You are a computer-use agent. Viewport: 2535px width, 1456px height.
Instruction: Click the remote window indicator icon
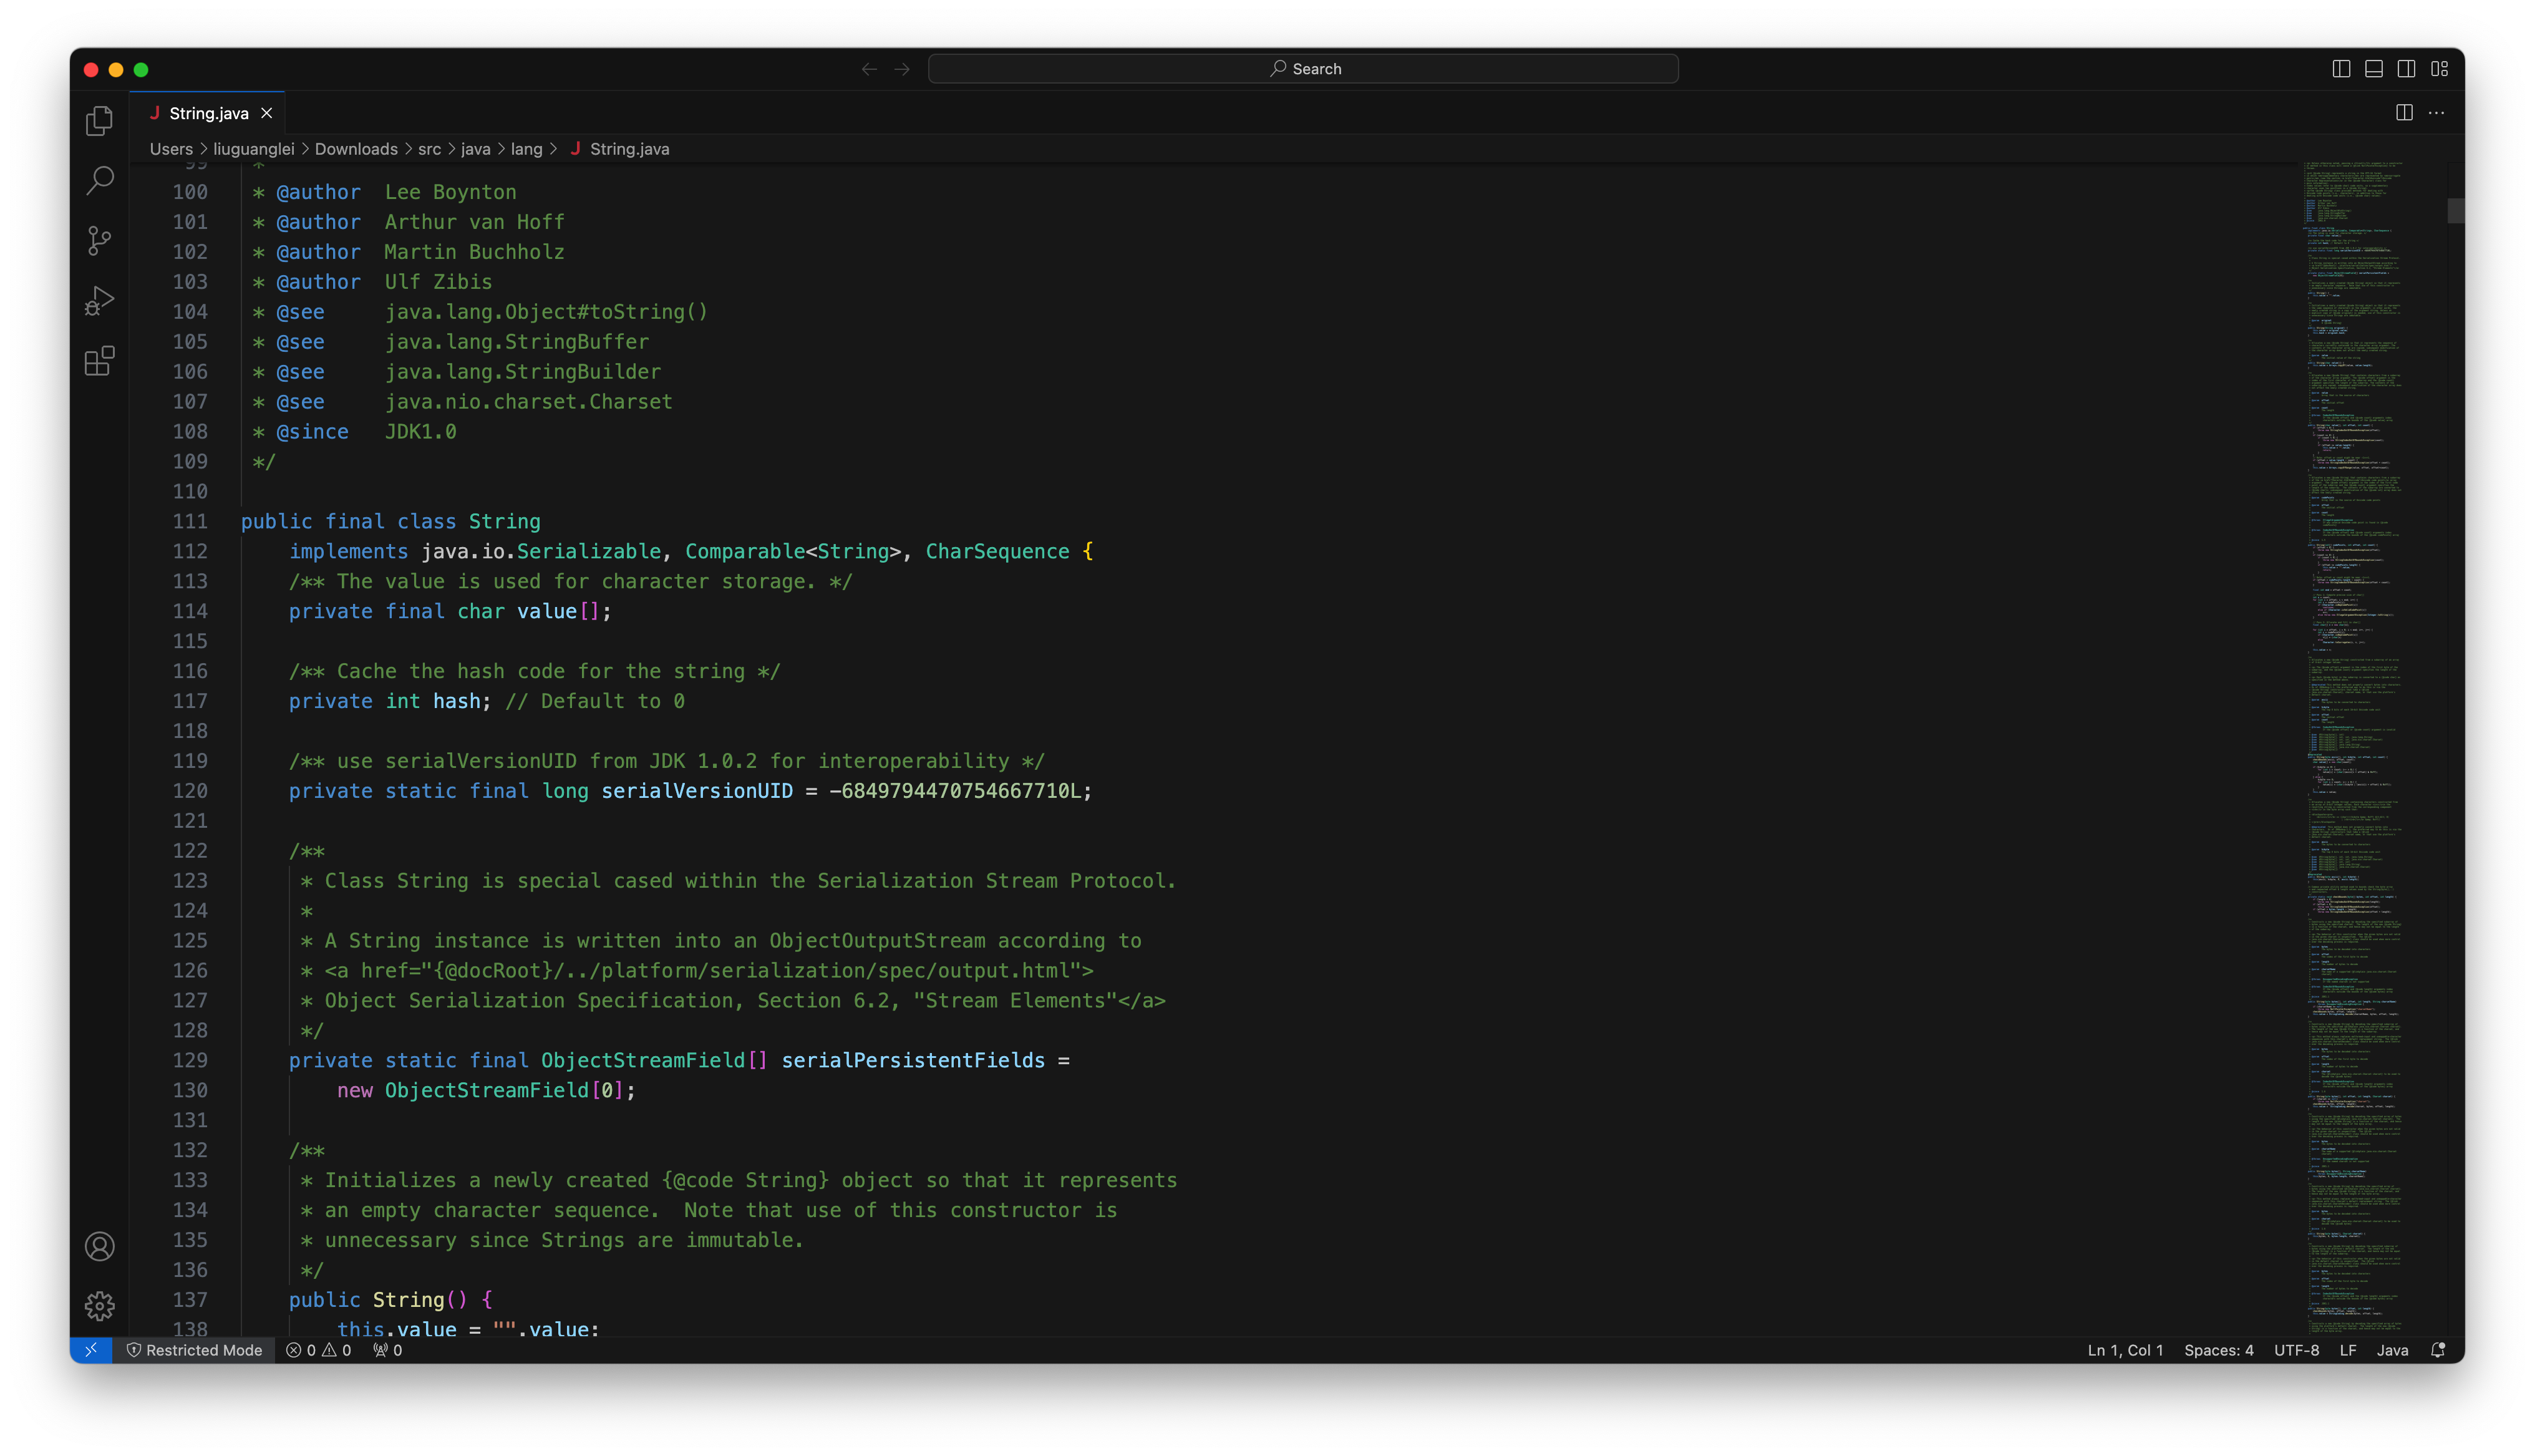click(x=91, y=1350)
